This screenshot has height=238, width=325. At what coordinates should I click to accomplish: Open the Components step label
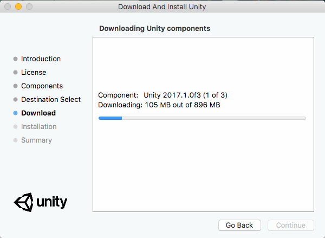(42, 86)
